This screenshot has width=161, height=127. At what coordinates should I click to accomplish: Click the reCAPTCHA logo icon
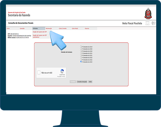click(x=62, y=72)
